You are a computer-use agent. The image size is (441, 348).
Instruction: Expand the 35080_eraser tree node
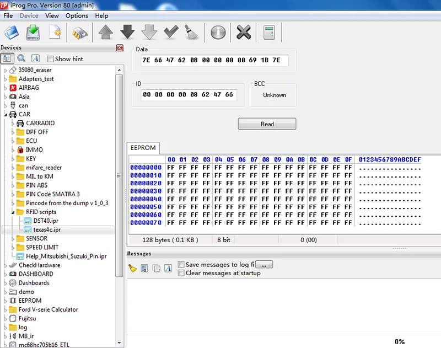(x=6, y=71)
